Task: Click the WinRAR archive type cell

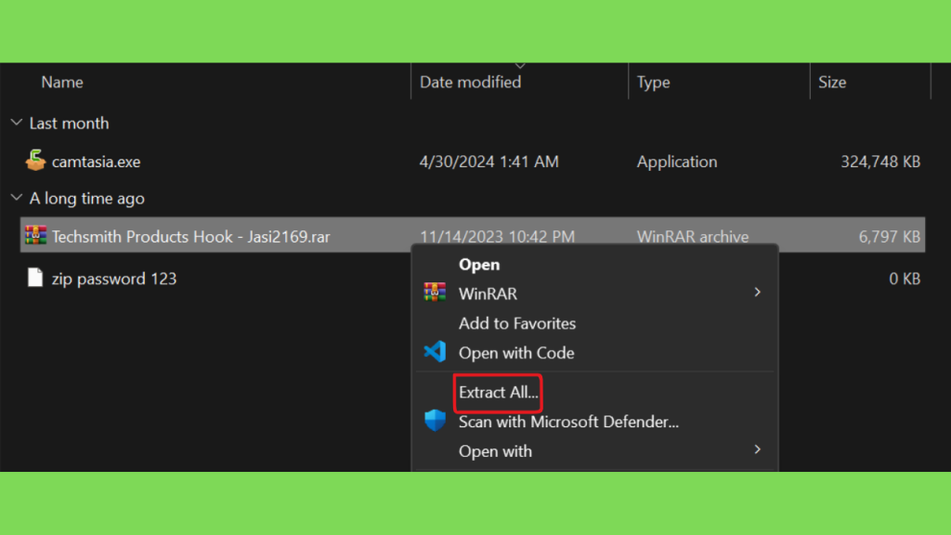Action: (x=693, y=236)
